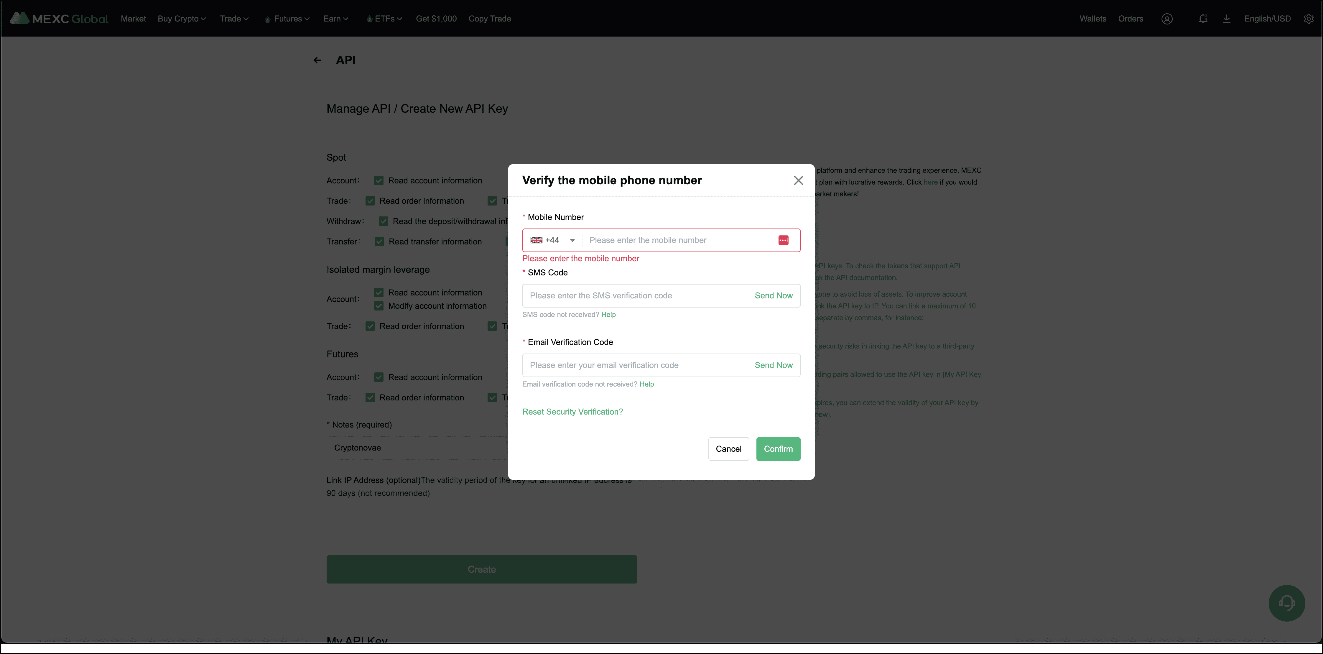
Task: Toggle Spot Read account information checkbox
Action: (379, 181)
